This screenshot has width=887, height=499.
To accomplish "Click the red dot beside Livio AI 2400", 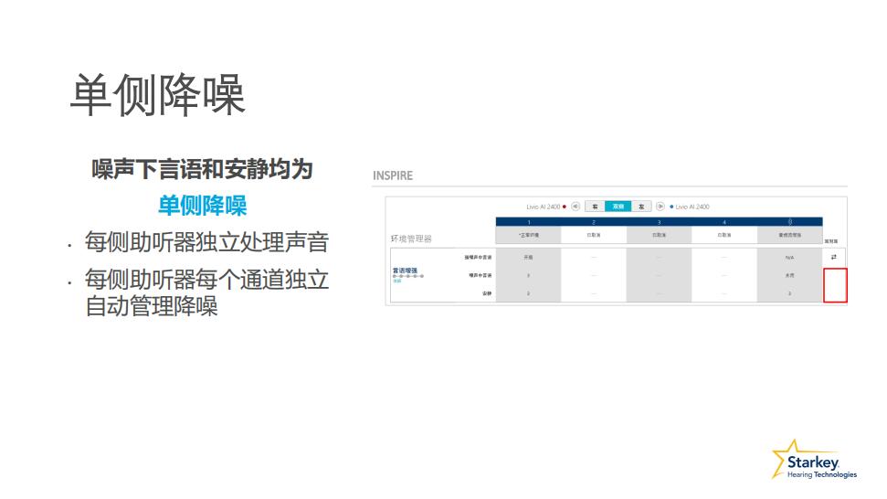I will click(x=565, y=207).
